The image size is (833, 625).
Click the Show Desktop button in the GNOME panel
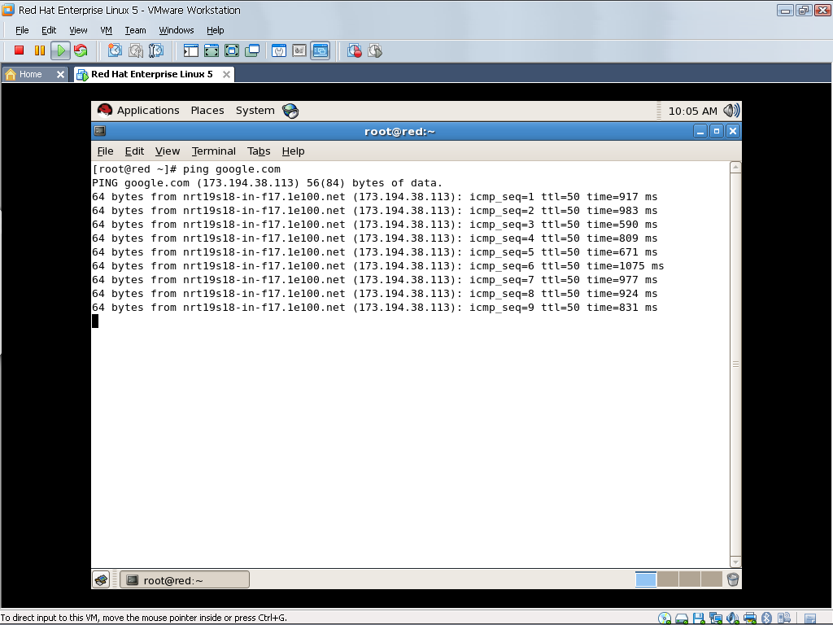click(101, 579)
